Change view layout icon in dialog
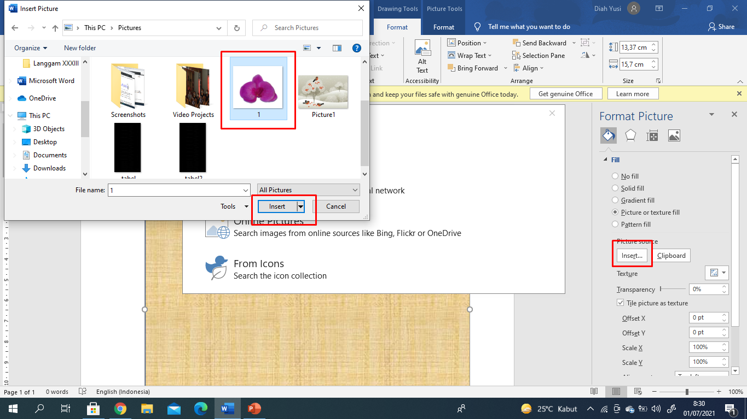The image size is (747, 419). point(307,48)
